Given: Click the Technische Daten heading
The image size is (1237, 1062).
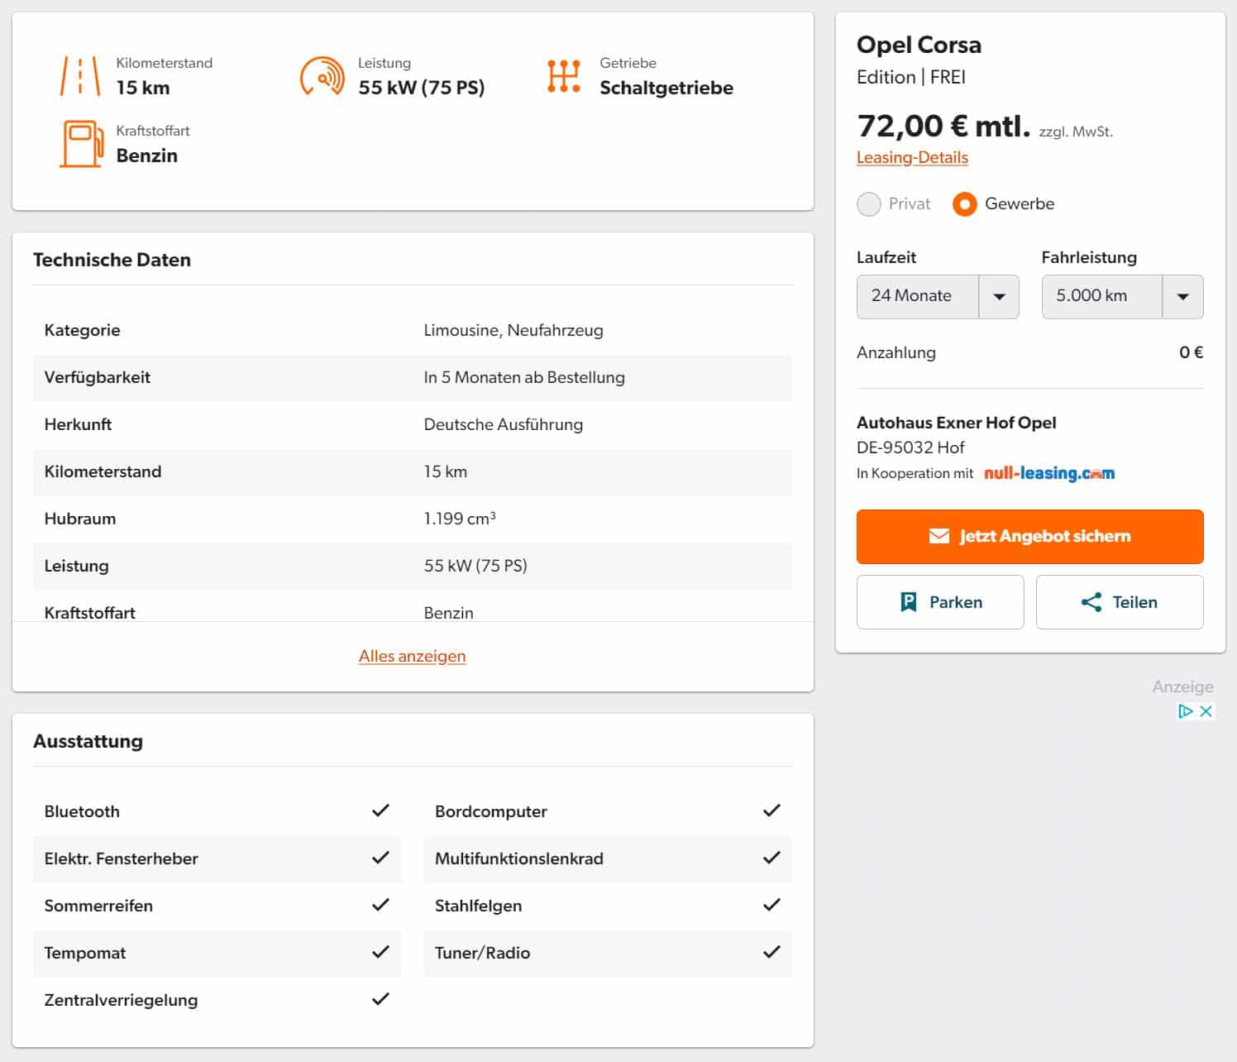Looking at the screenshot, I should (x=112, y=260).
